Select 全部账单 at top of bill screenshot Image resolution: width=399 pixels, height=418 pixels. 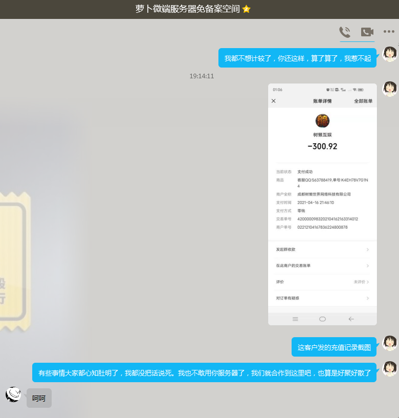tap(363, 101)
